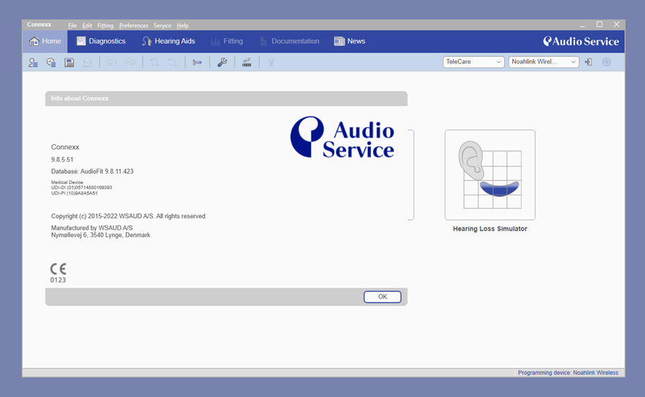Expand the TeleCare dropdown
The image size is (645, 397).
point(473,62)
